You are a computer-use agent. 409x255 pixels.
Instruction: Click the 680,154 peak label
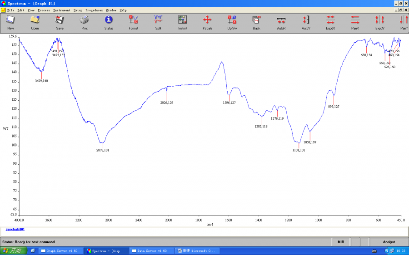[x=366, y=55]
